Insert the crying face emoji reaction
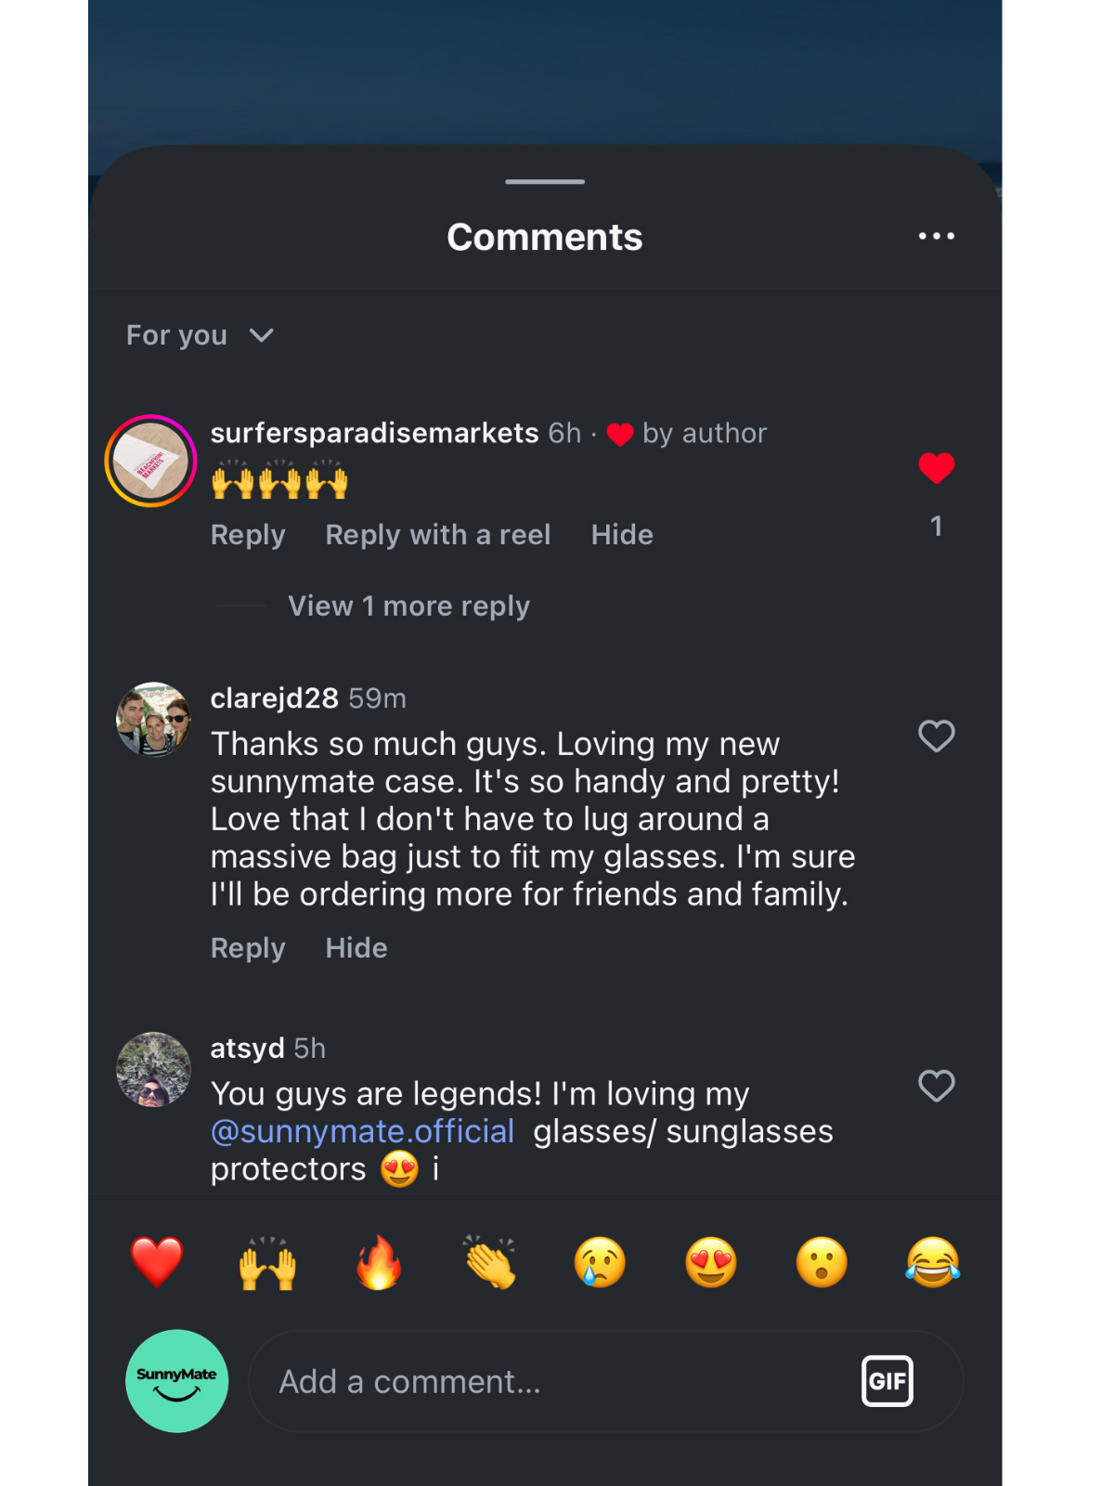The image size is (1114, 1486). [600, 1263]
